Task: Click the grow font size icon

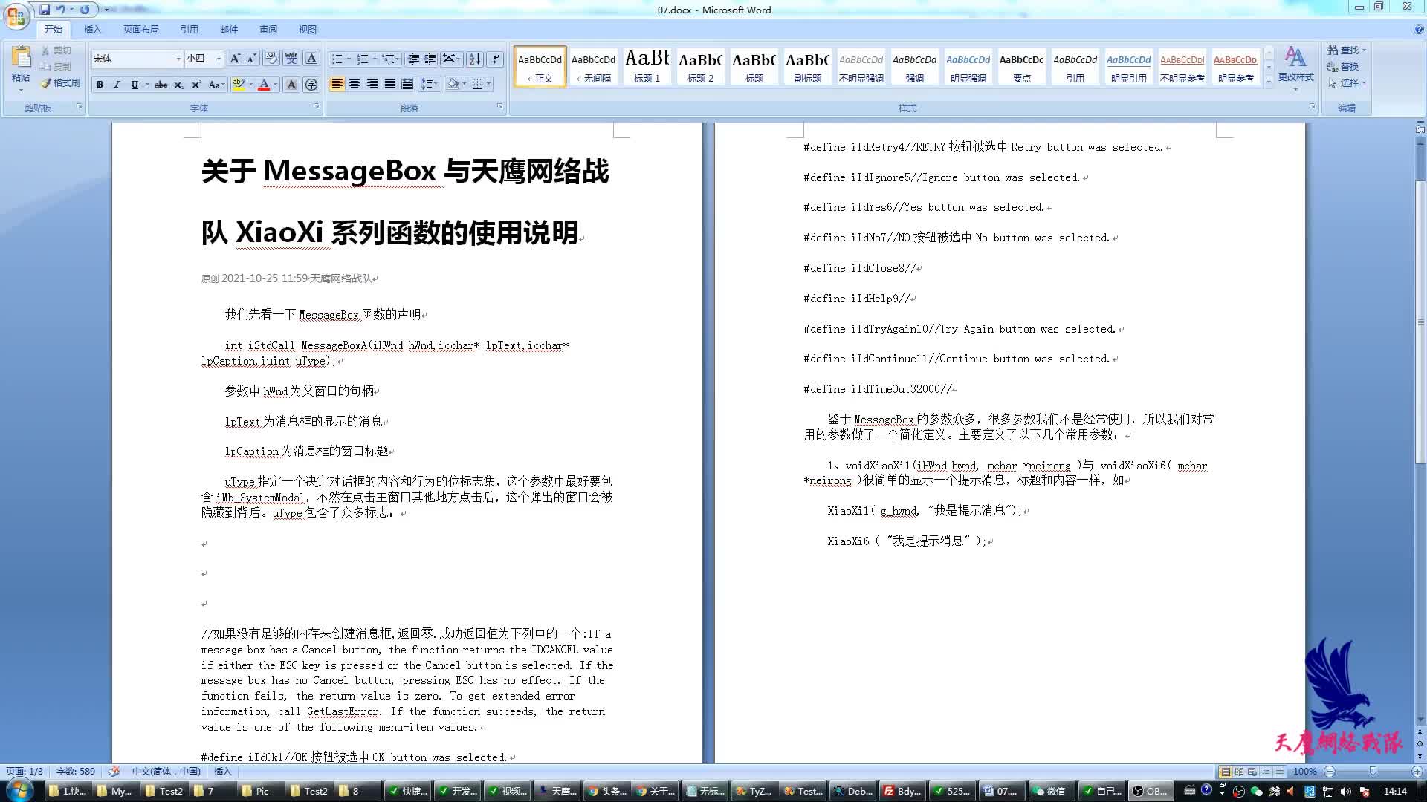Action: tap(235, 59)
